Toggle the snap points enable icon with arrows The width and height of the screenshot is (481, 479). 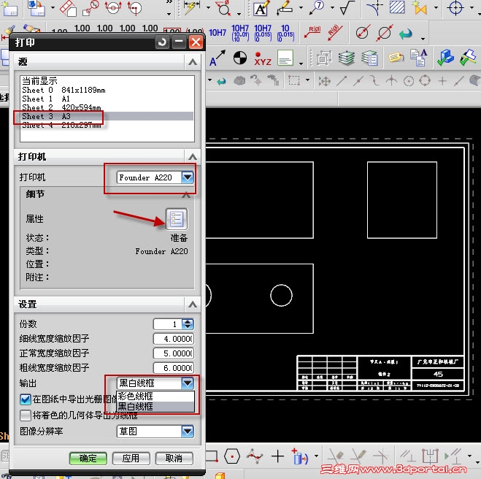[325, 81]
